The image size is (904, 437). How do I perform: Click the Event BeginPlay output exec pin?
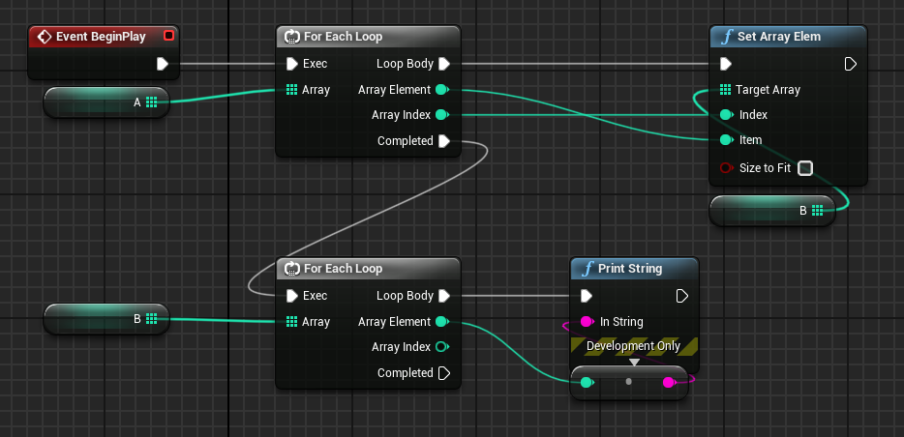pos(163,64)
